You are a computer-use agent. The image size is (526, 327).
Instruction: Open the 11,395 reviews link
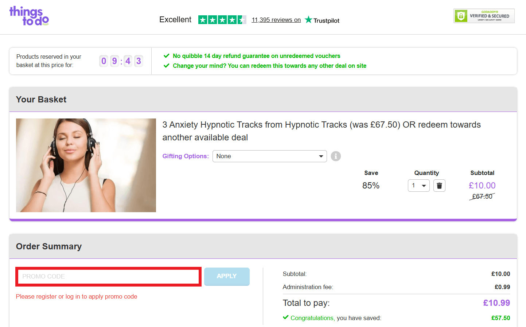coord(276,20)
